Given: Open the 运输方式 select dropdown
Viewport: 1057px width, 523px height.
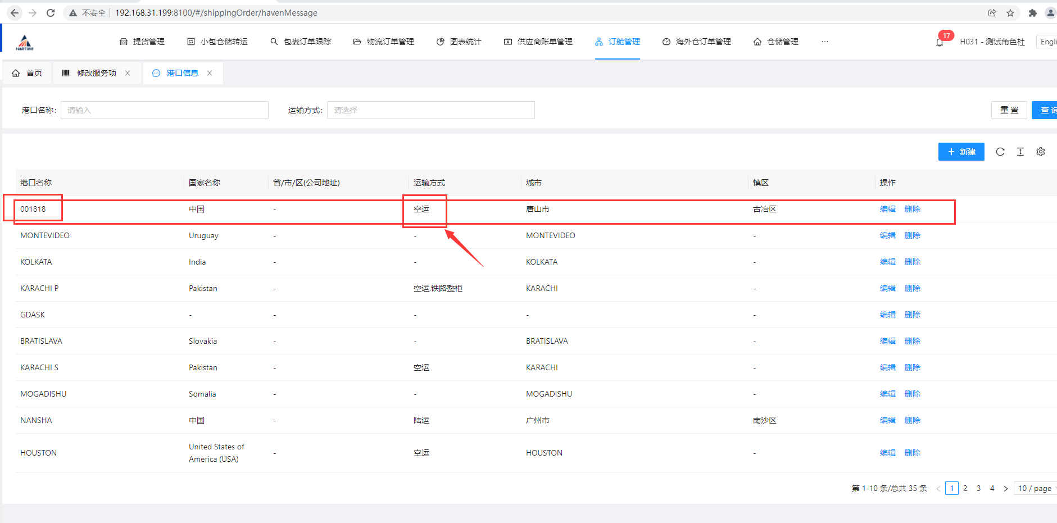Looking at the screenshot, I should pyautogui.click(x=430, y=110).
